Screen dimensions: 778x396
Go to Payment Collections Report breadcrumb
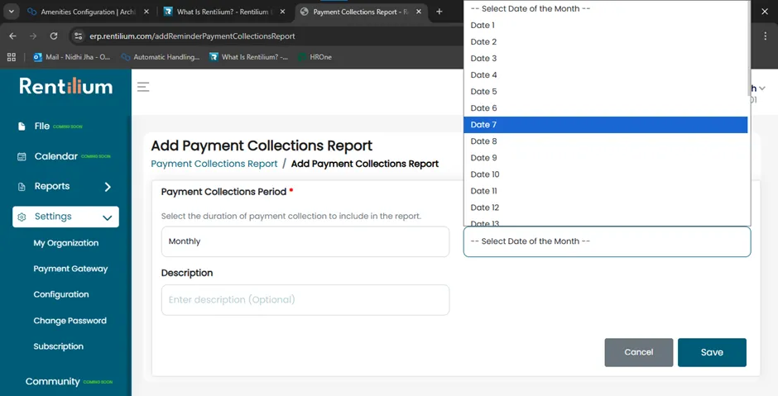coord(214,164)
